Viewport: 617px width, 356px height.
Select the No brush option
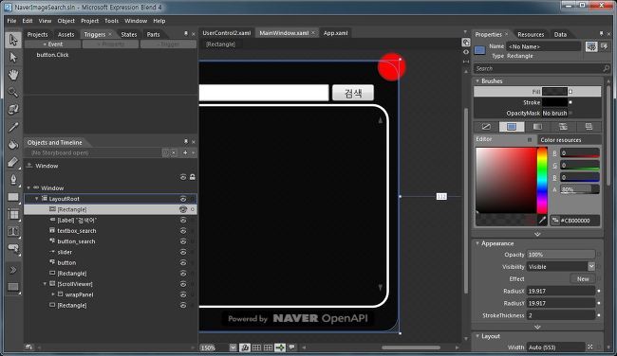pos(486,126)
